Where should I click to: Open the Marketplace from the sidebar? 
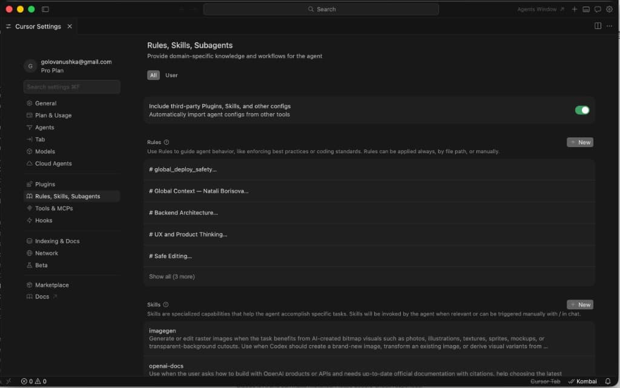(50, 284)
